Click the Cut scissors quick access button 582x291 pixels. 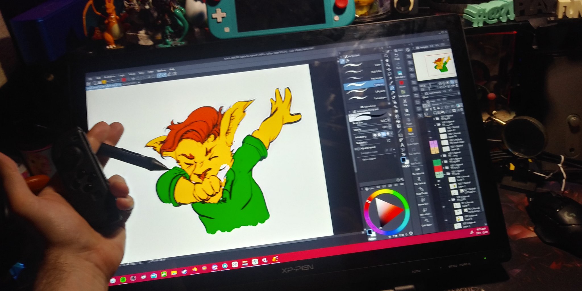[405, 102]
